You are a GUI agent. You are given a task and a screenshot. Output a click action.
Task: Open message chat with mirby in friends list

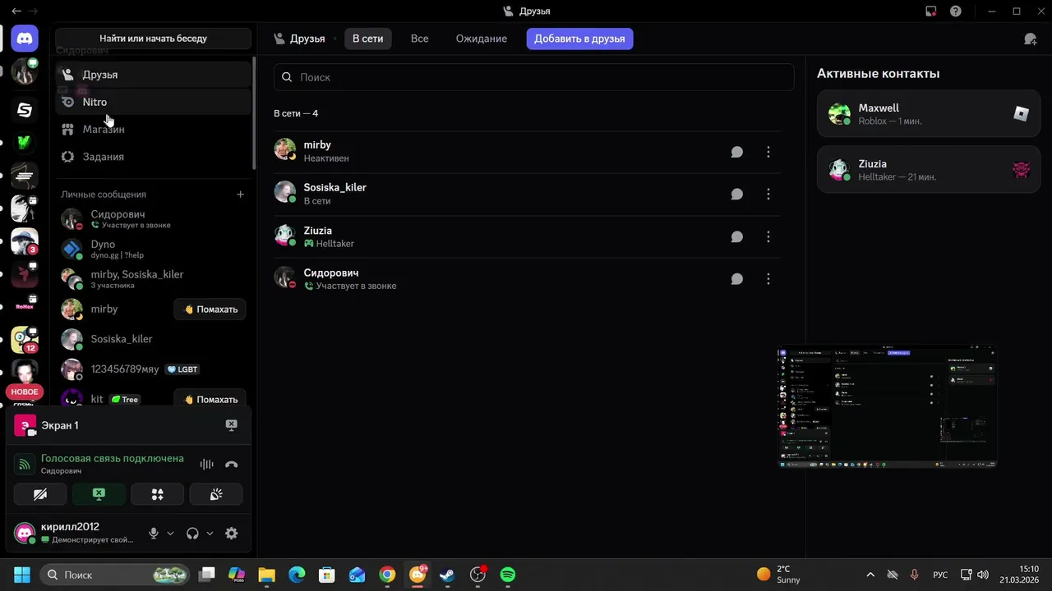pos(737,152)
